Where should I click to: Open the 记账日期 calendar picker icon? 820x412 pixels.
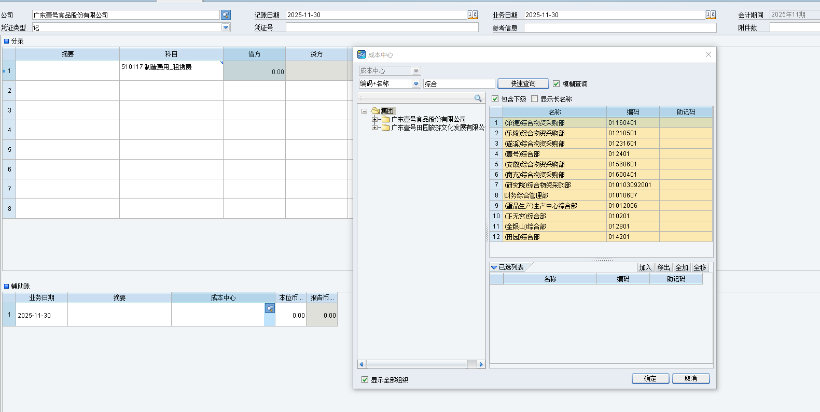pos(472,15)
